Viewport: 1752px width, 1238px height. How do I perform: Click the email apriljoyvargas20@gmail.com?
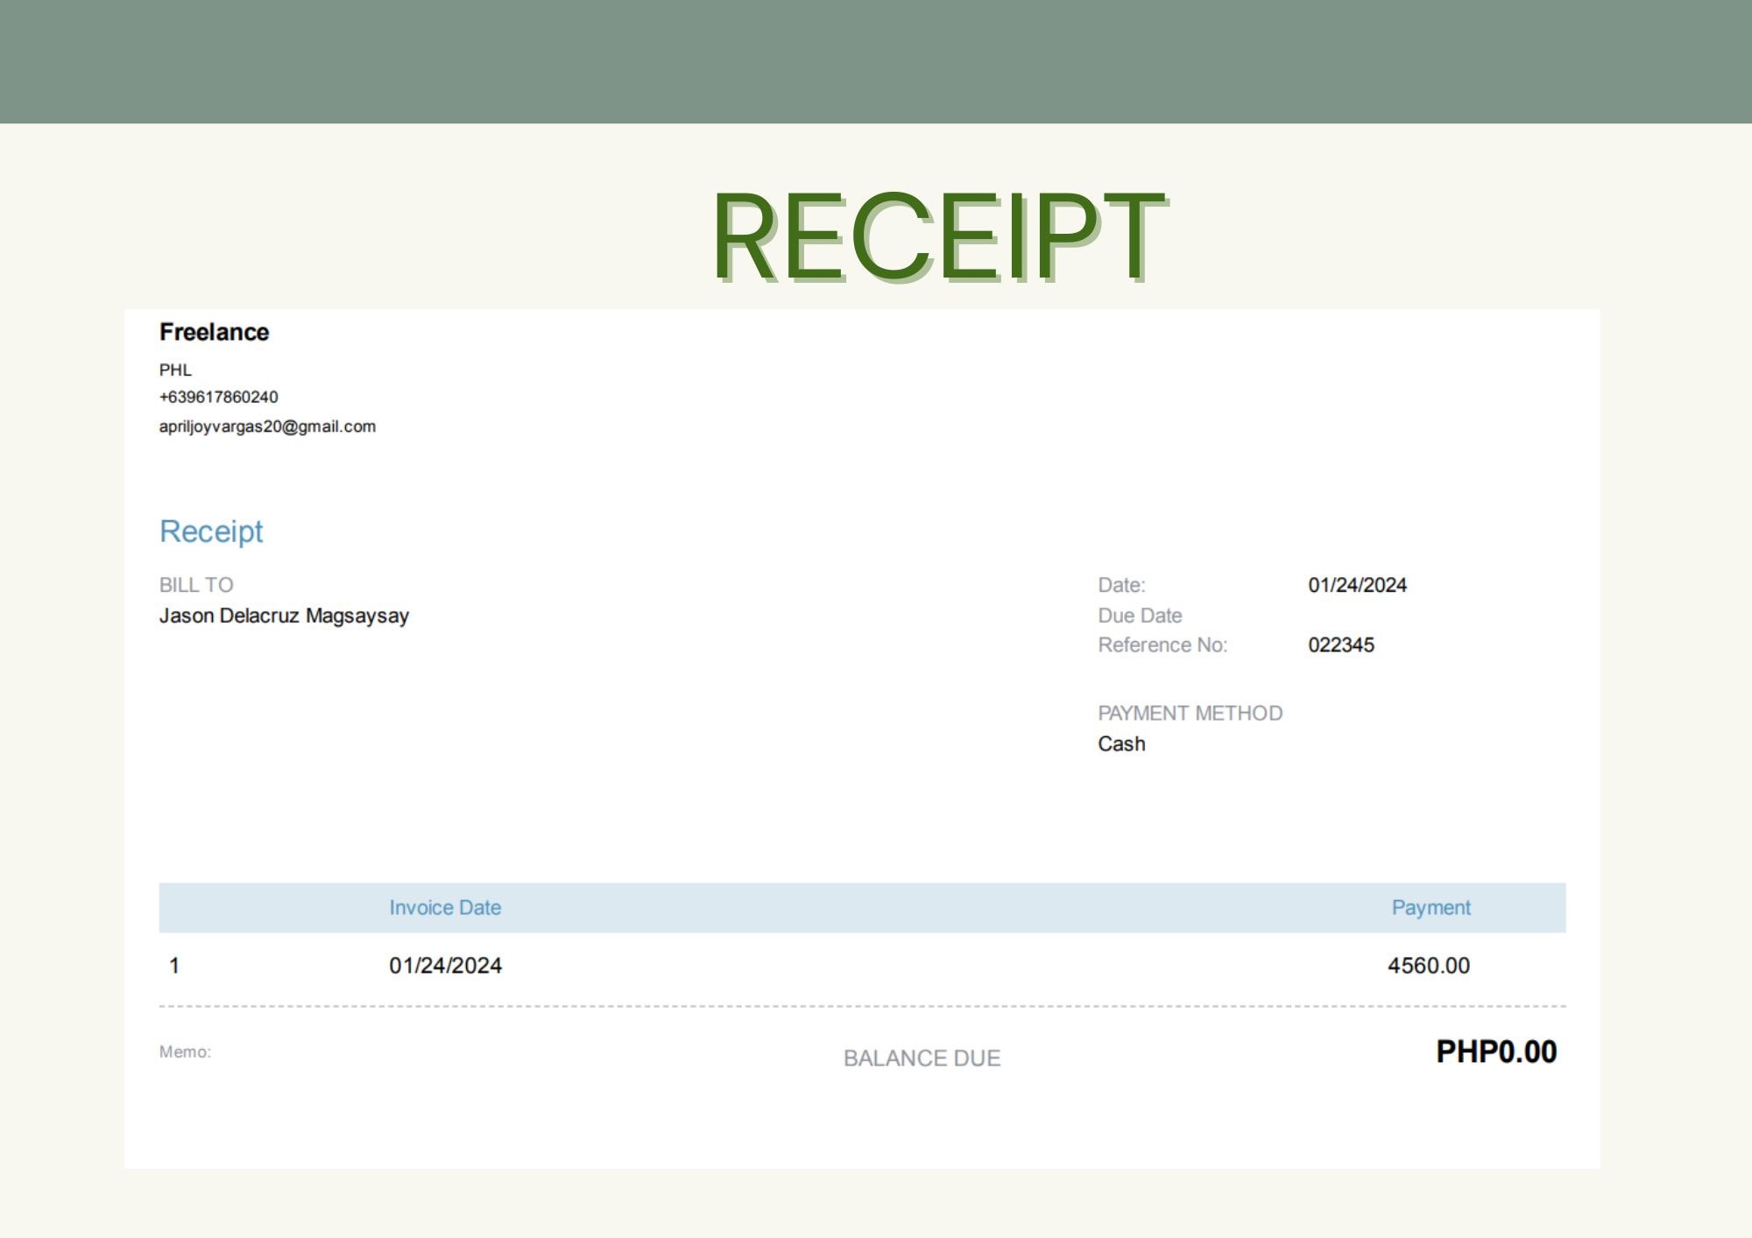(x=267, y=426)
